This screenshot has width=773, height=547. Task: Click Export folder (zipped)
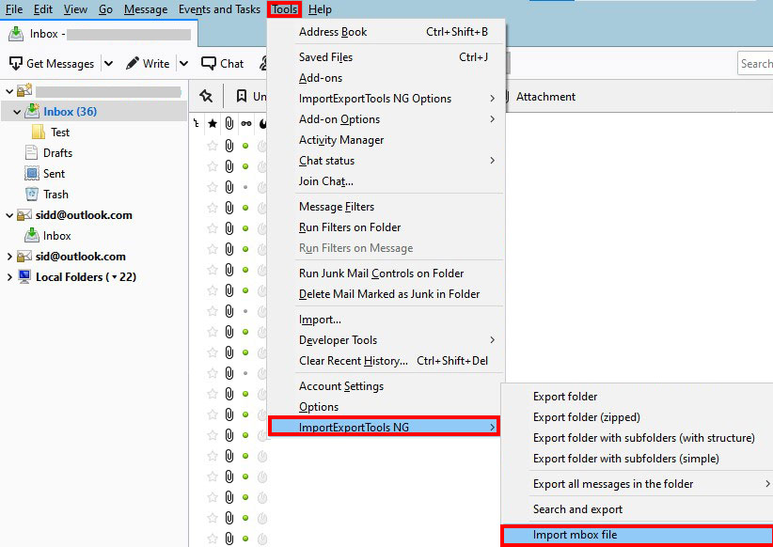click(638, 417)
